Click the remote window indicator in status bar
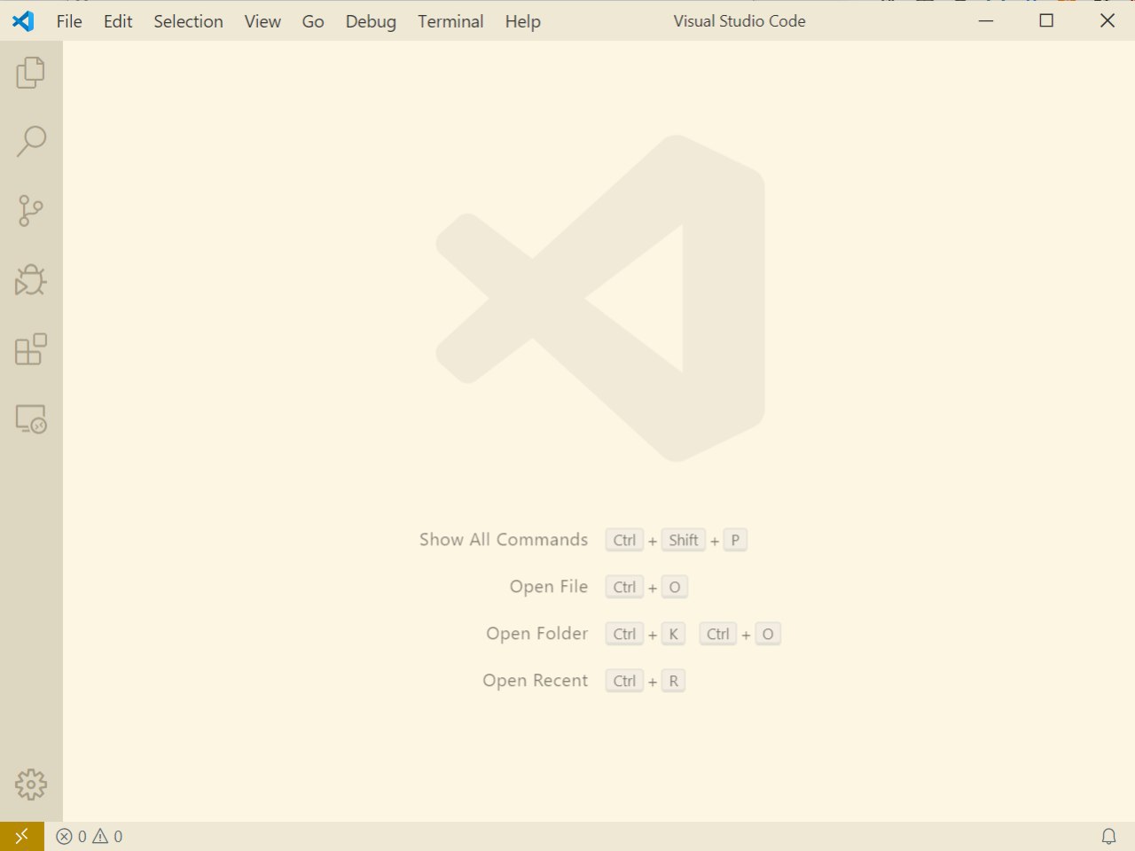 22,836
